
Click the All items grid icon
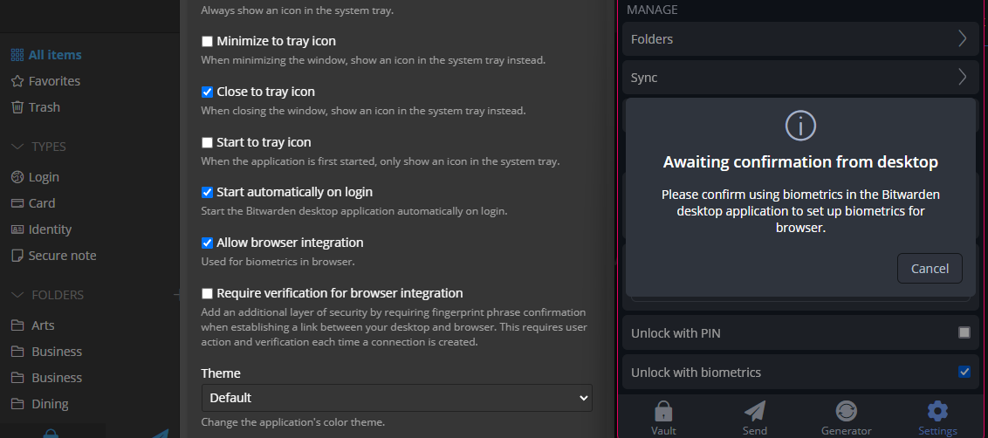[x=17, y=55]
